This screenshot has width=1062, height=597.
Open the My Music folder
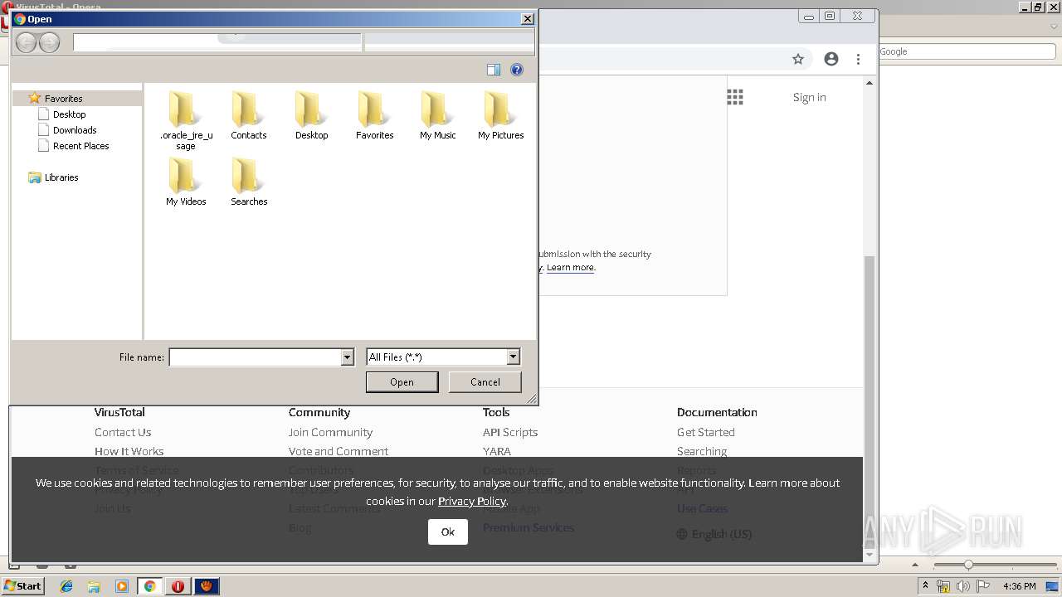(x=438, y=115)
